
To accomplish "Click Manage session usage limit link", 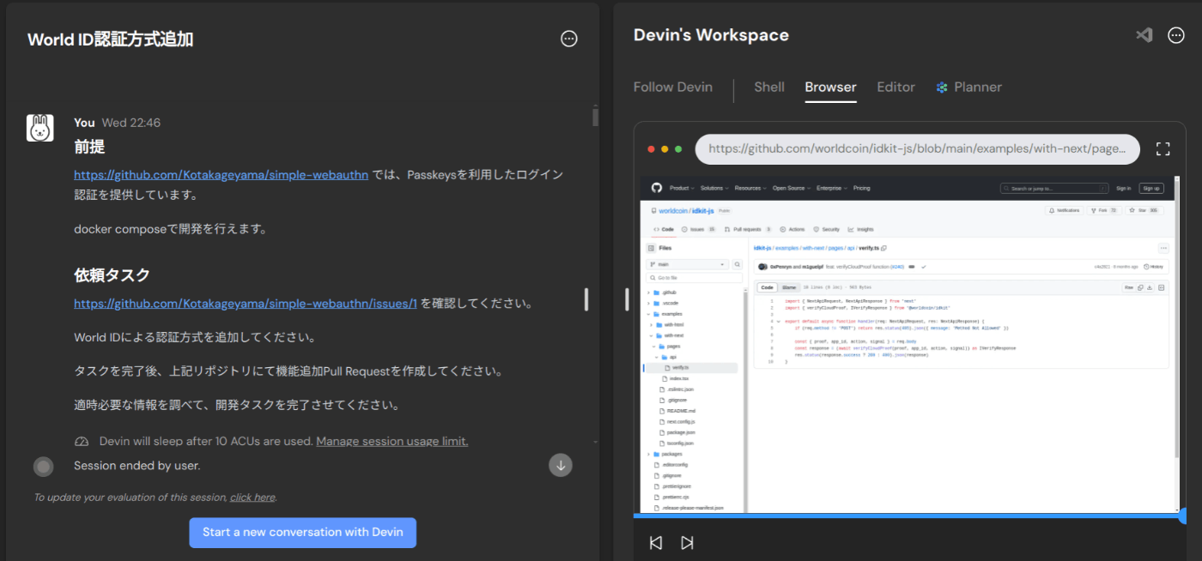I will [x=392, y=441].
